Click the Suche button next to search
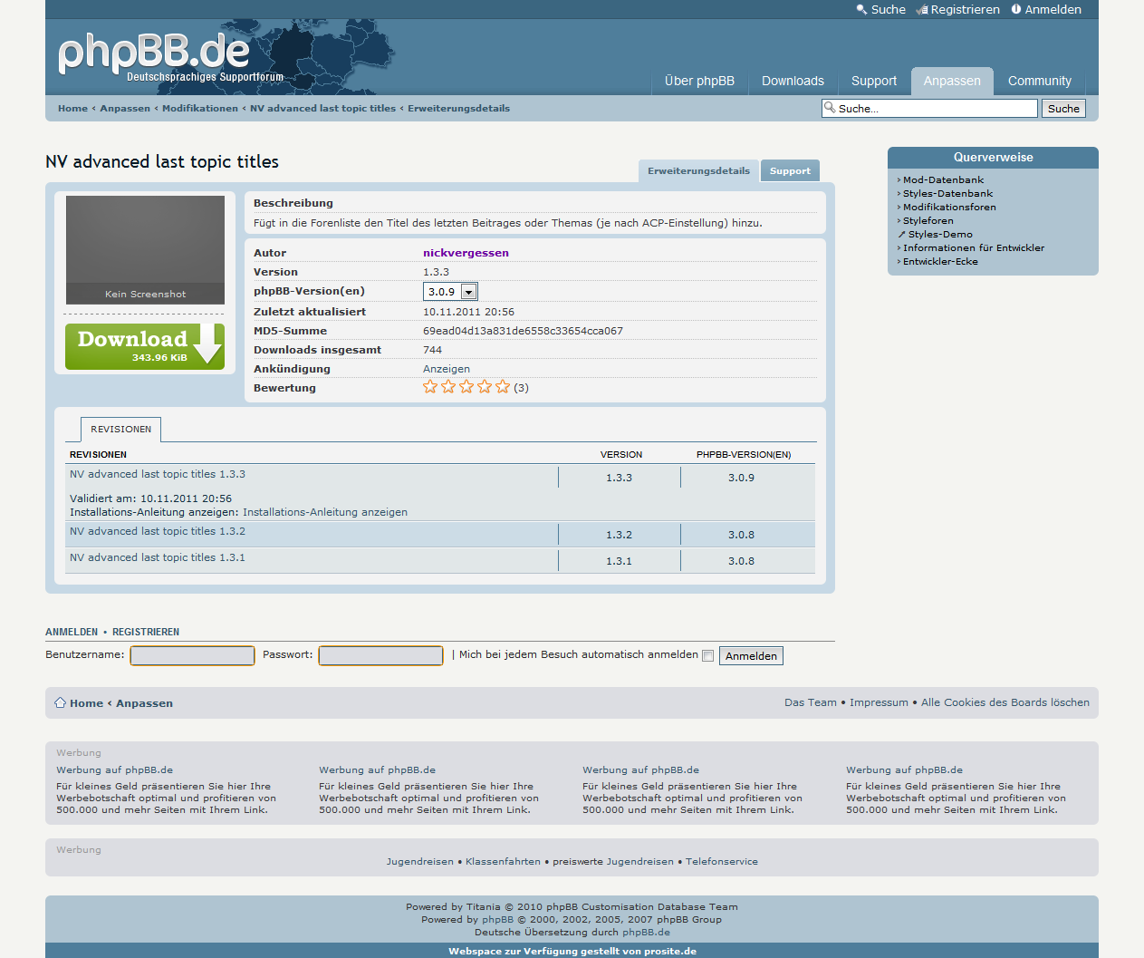Viewport: 1144px width, 958px height. [1063, 109]
